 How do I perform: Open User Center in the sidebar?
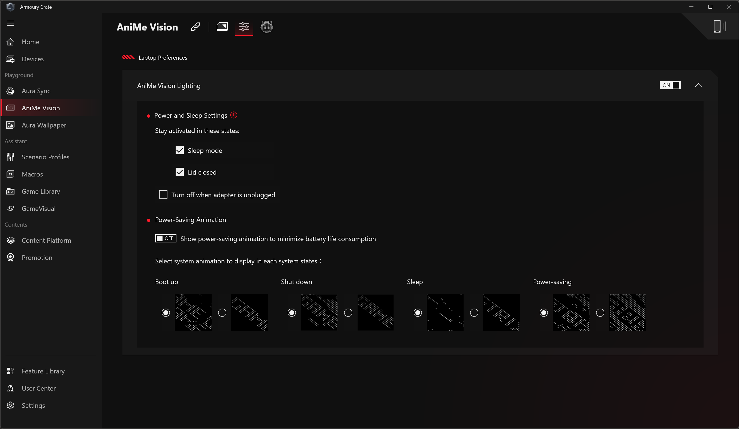point(38,388)
